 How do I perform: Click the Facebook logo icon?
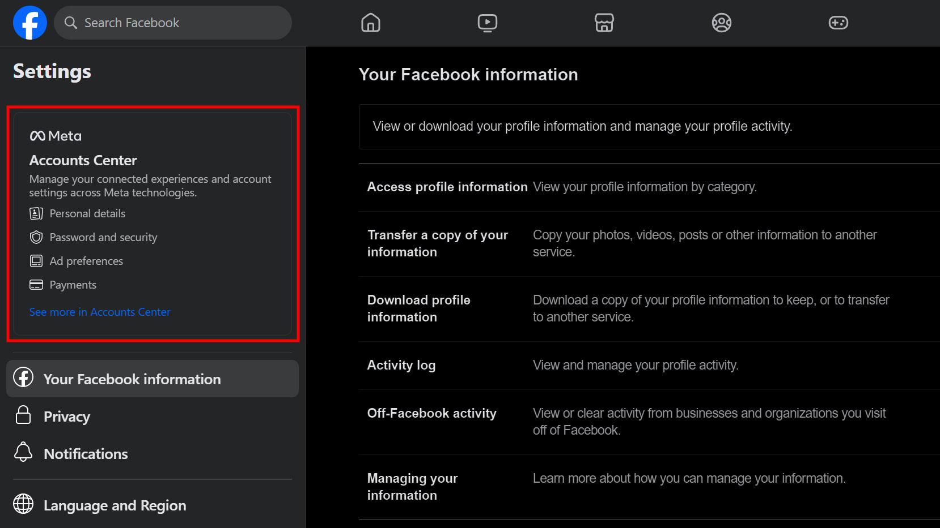pyautogui.click(x=30, y=23)
